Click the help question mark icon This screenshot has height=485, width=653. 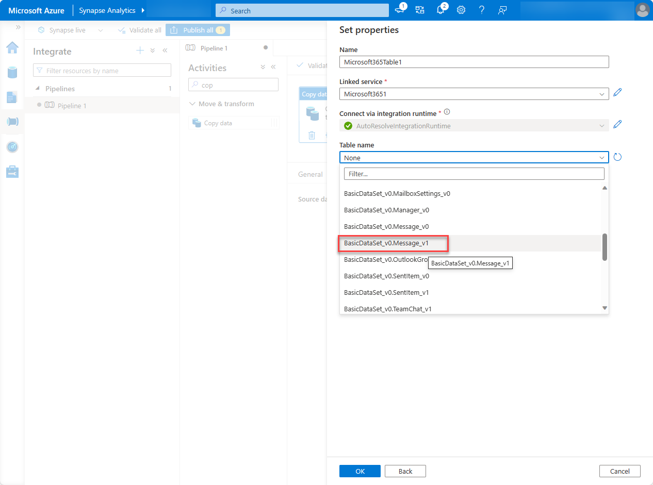pyautogui.click(x=481, y=10)
